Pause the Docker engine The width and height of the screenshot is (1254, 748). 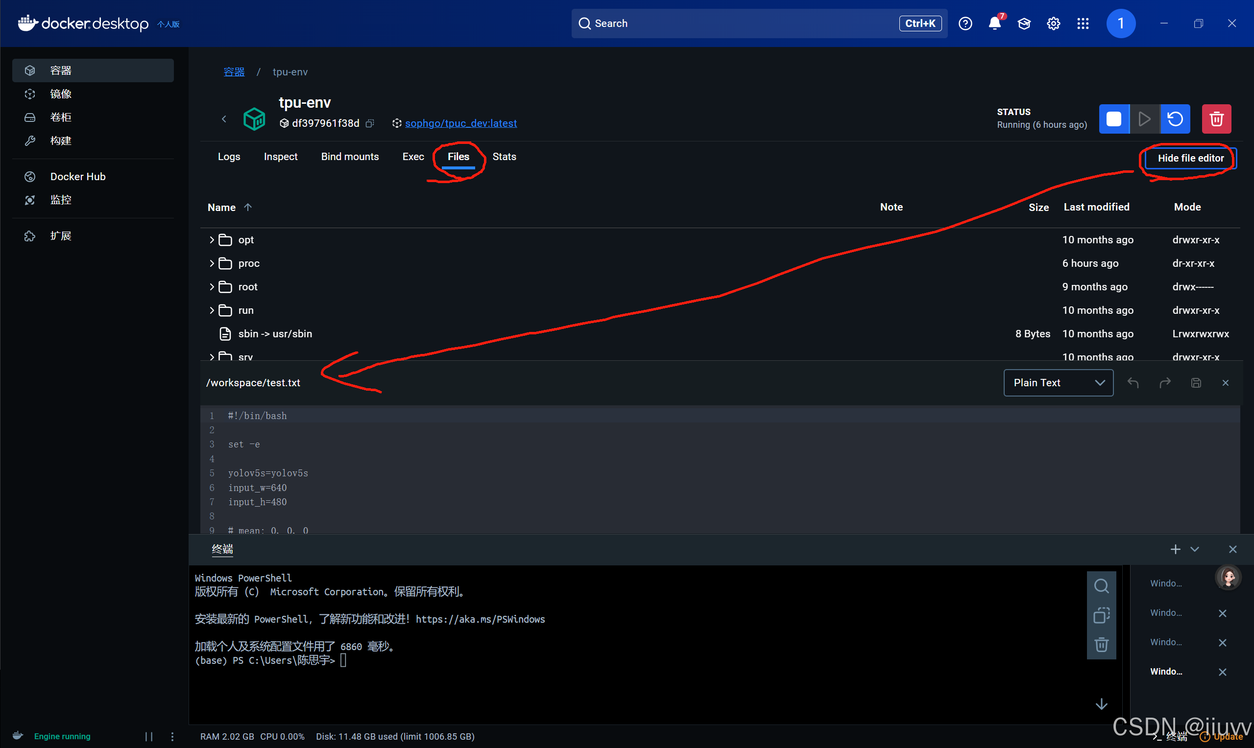pos(149,736)
